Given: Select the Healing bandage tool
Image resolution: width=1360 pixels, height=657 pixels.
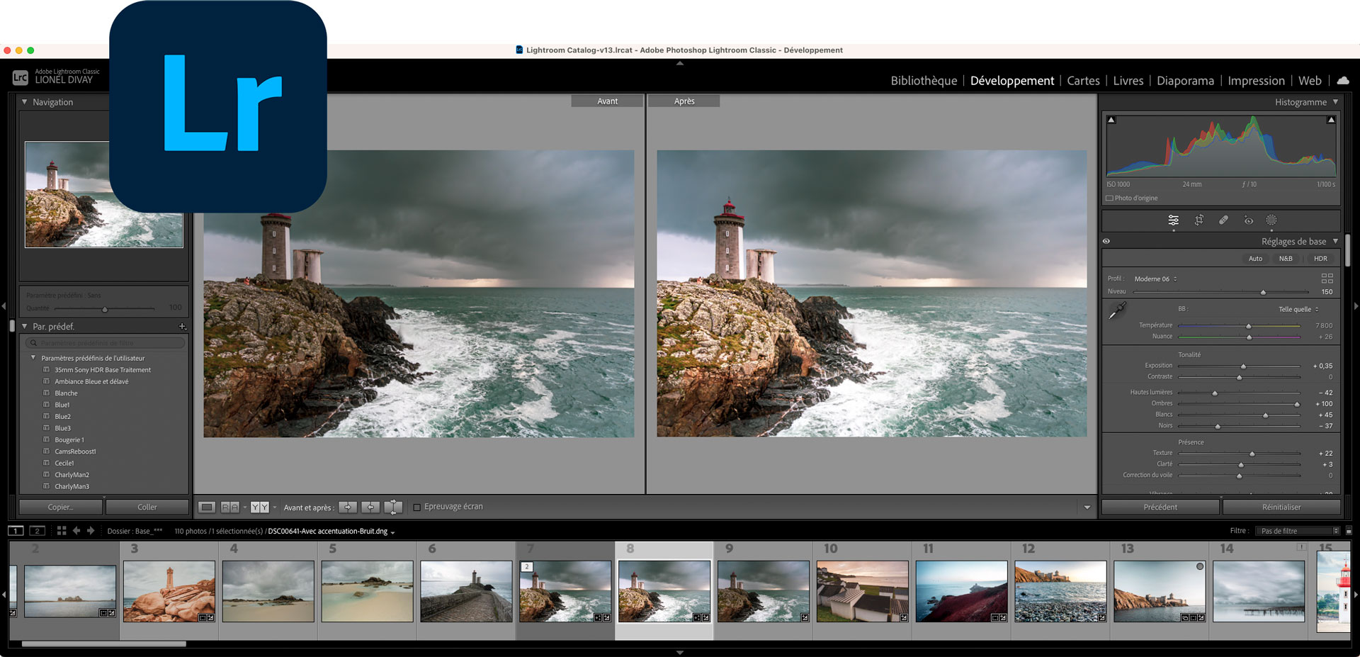Looking at the screenshot, I should pyautogui.click(x=1223, y=220).
